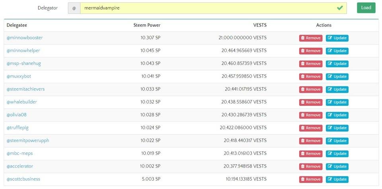
Task: Click the @ prefix addon box
Action: (x=74, y=8)
